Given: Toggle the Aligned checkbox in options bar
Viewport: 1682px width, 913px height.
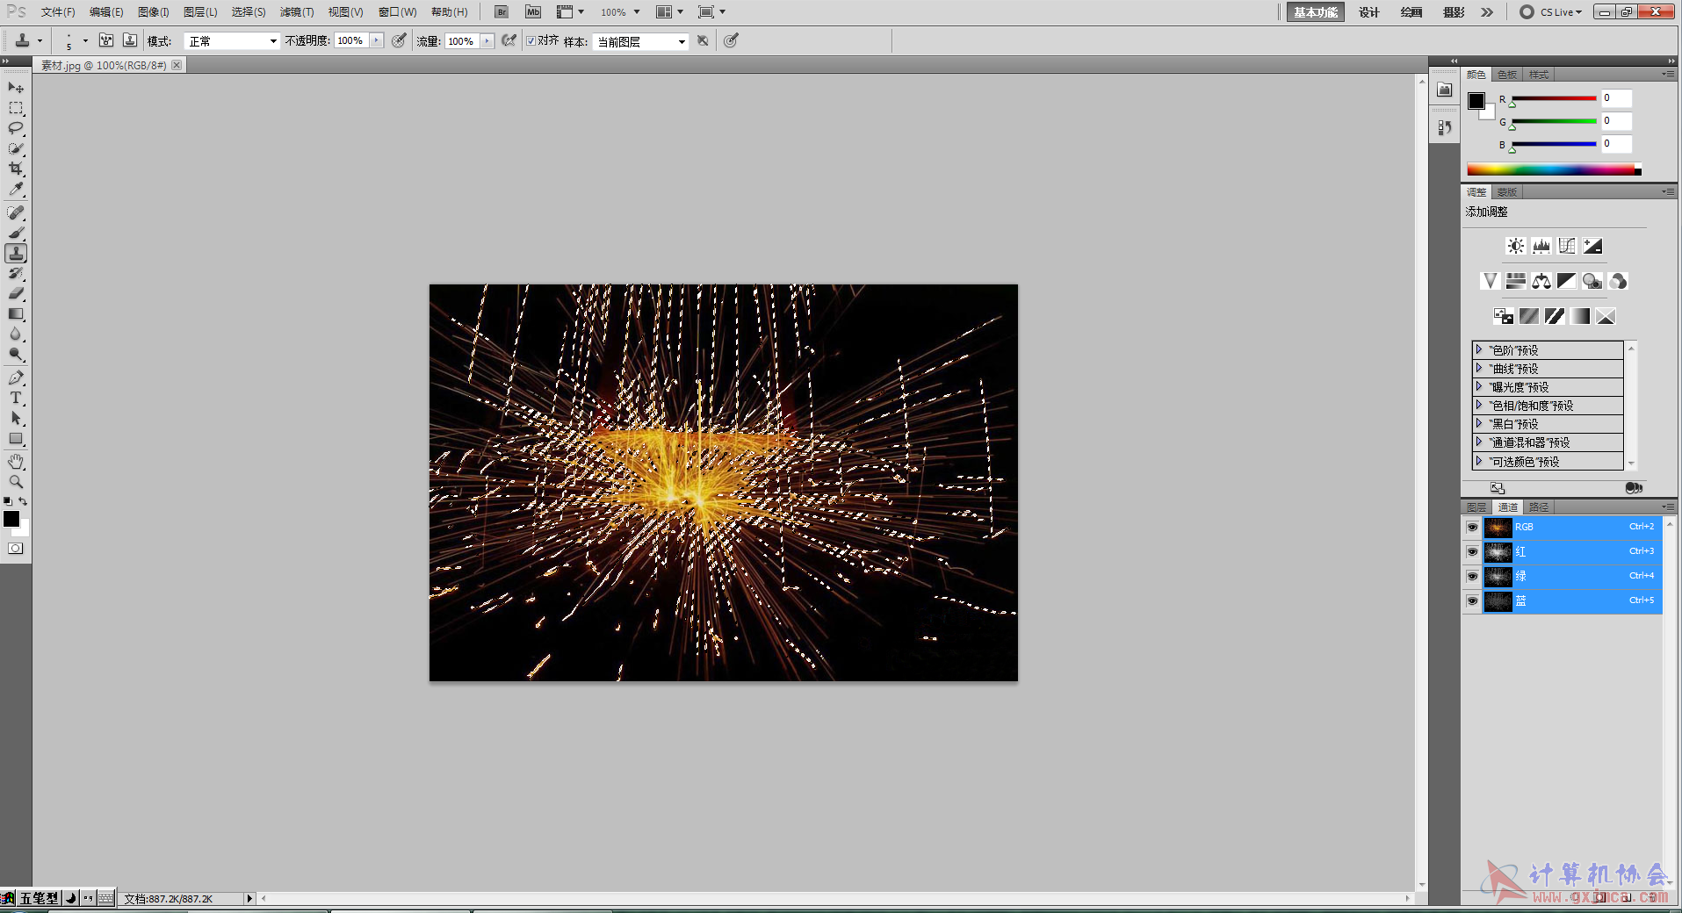Looking at the screenshot, I should click(531, 40).
